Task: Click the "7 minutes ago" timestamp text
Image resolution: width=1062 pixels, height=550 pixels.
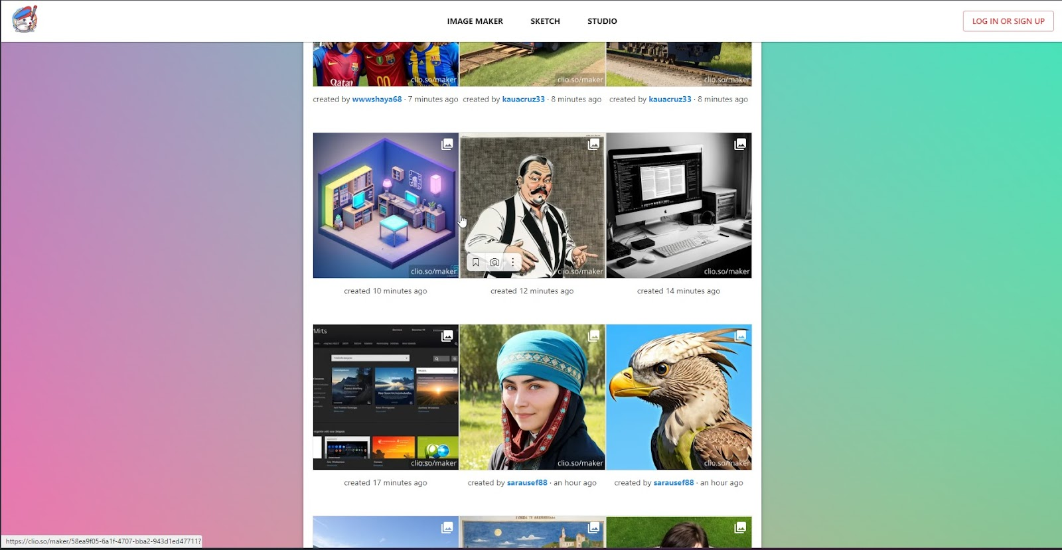Action: [x=433, y=100]
